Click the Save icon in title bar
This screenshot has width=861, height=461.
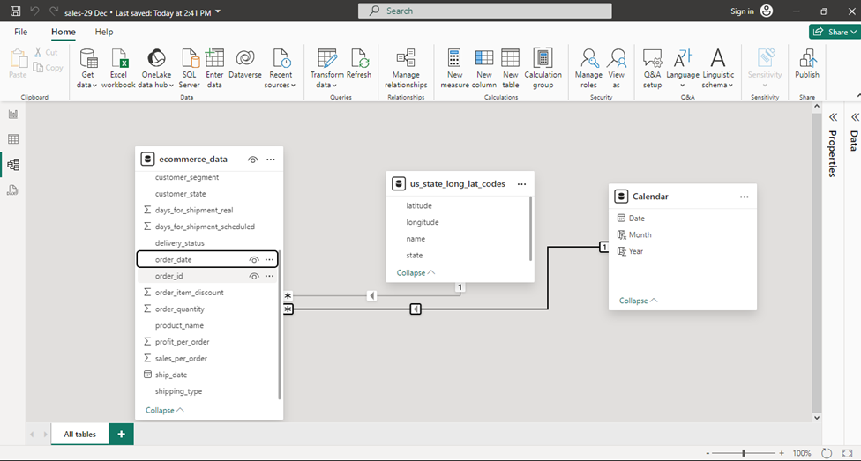click(x=15, y=11)
